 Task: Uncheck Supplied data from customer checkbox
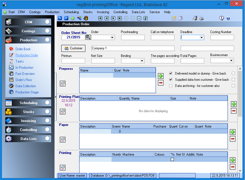(171, 80)
